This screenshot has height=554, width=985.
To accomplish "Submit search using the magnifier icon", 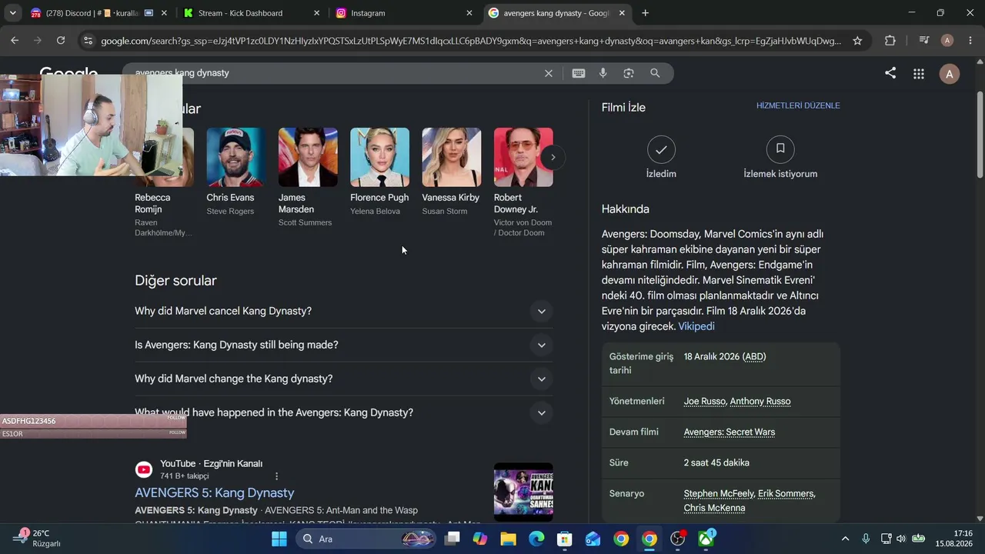I will pos(655,73).
